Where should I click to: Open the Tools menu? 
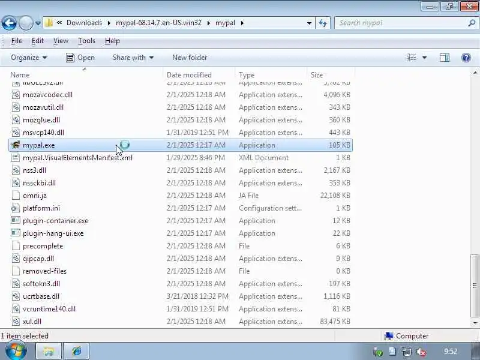(x=86, y=41)
